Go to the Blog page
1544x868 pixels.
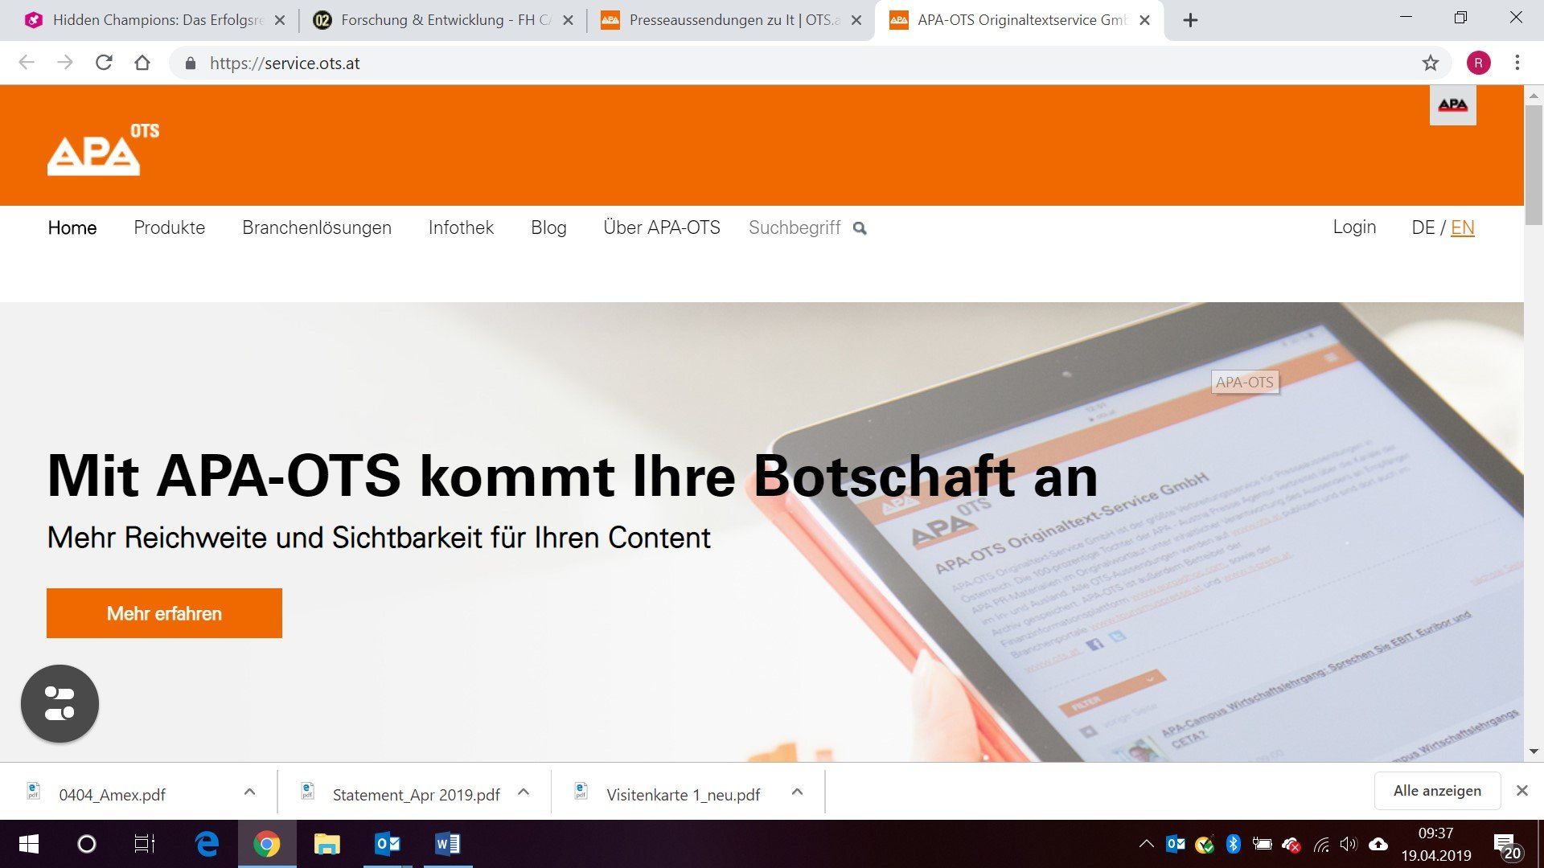click(x=548, y=227)
